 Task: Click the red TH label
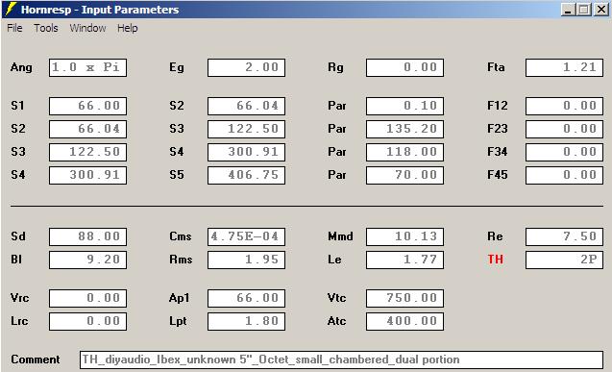click(x=496, y=260)
